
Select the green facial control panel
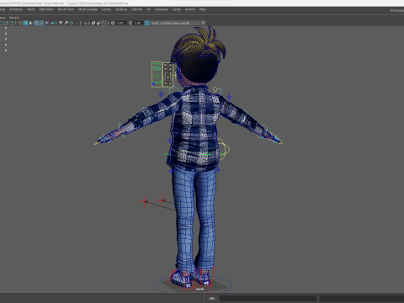pyautogui.click(x=157, y=74)
